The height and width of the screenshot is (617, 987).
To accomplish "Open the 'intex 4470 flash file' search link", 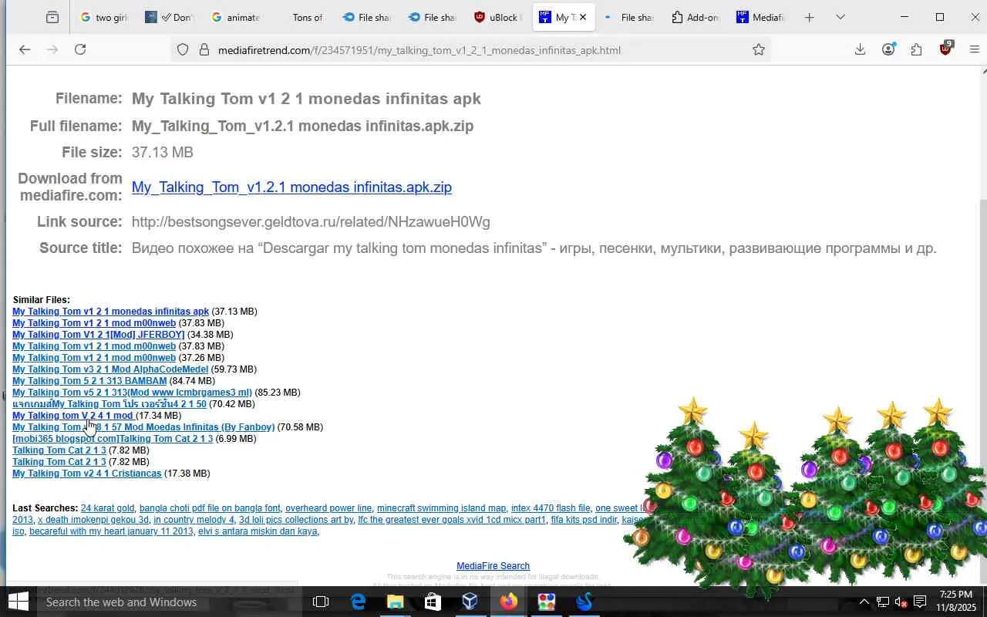I will 551,508.
